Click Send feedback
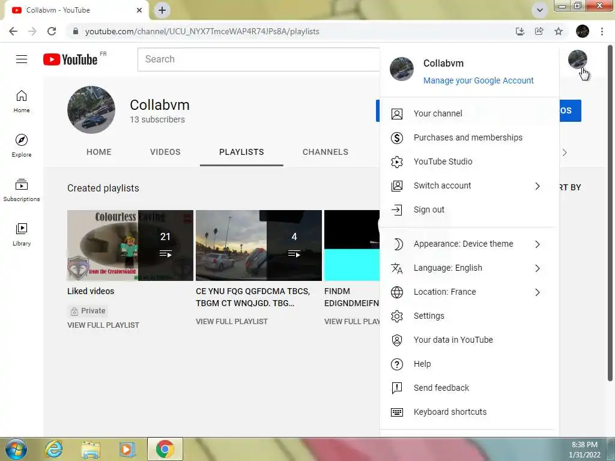 click(x=469, y=388)
